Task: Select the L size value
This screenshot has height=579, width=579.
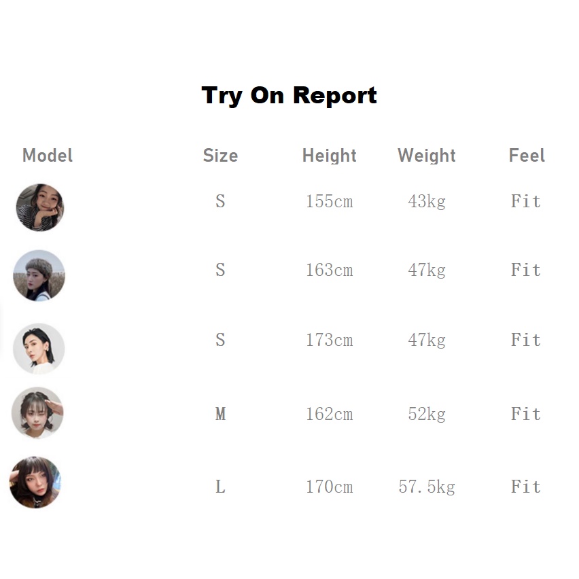Action: click(220, 487)
